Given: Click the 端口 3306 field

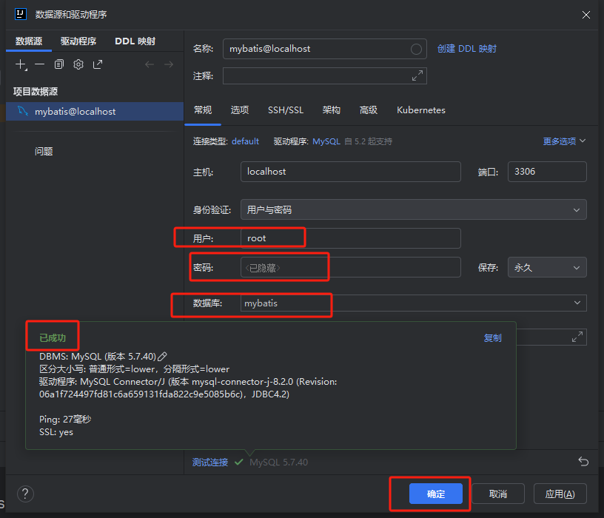Looking at the screenshot, I should click(x=547, y=172).
